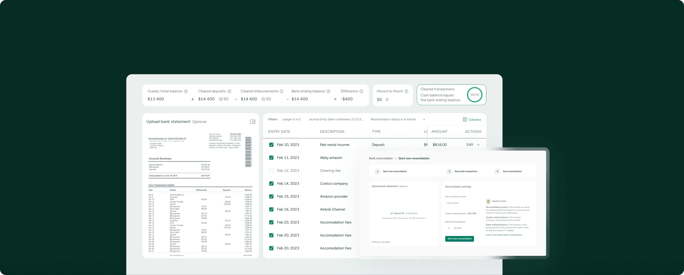Viewport: 684px width, 275px height.
Task: Sort by DESCRIPTION column header
Action: (x=332, y=131)
